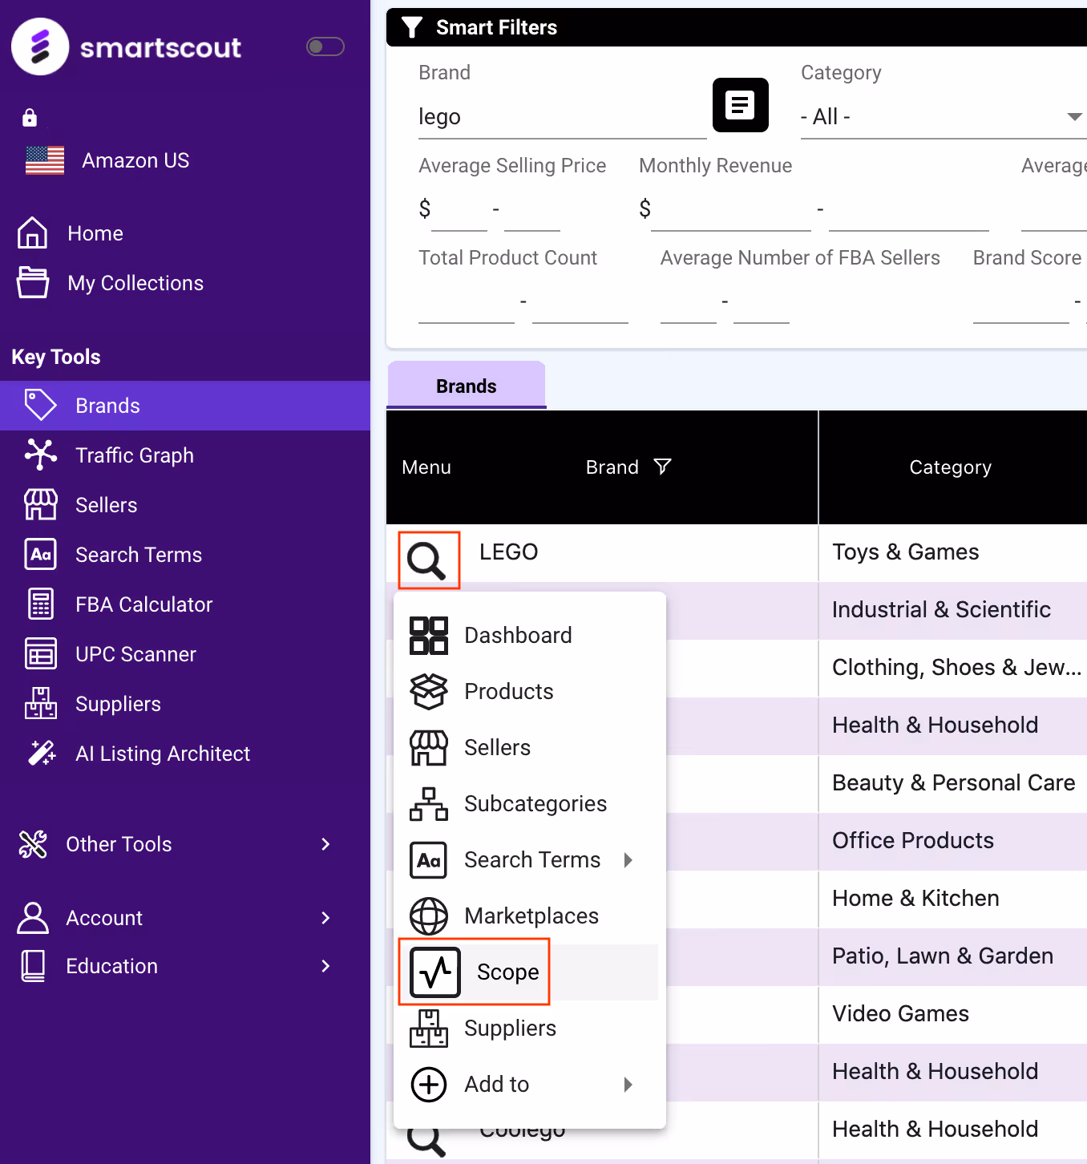This screenshot has height=1164, width=1087.
Task: Open Traffic Graph in Key Tools
Action: 135,455
